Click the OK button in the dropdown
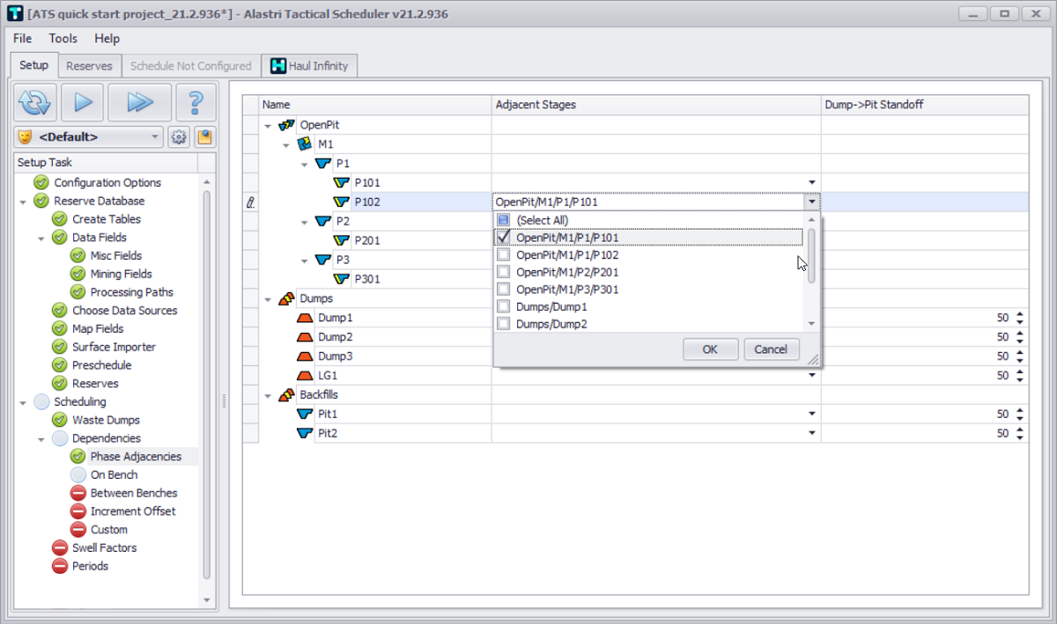The image size is (1057, 624). pos(709,349)
